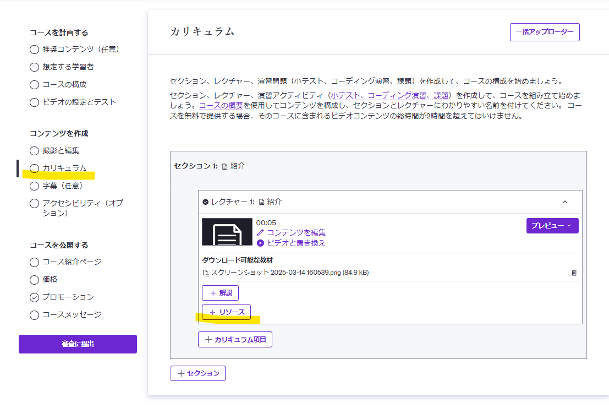Open the 価格 sidebar item
This screenshot has width=609, height=408.
pyautogui.click(x=43, y=279)
